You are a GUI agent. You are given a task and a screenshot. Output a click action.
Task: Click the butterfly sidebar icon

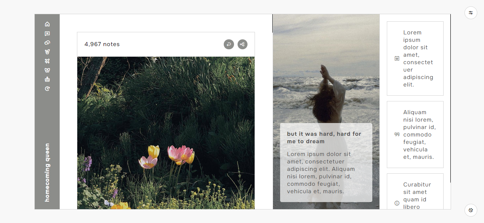click(47, 70)
